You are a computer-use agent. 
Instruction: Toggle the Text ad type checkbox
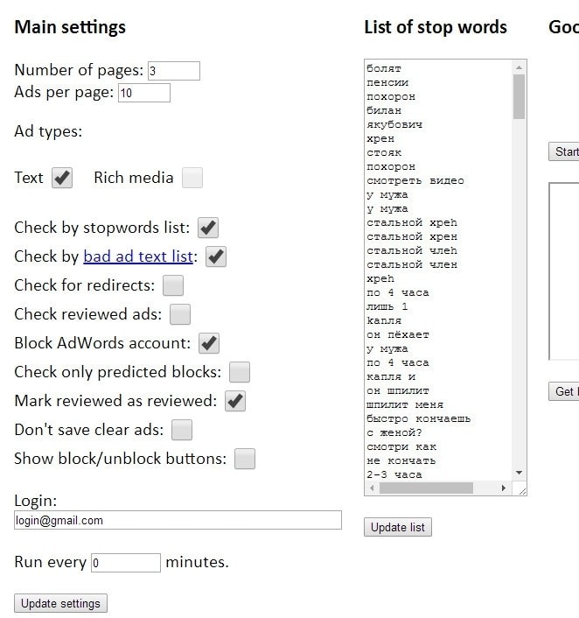[x=62, y=178]
